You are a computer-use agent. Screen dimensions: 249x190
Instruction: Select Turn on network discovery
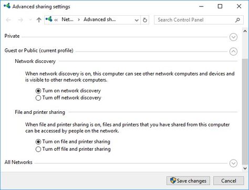[68, 91]
